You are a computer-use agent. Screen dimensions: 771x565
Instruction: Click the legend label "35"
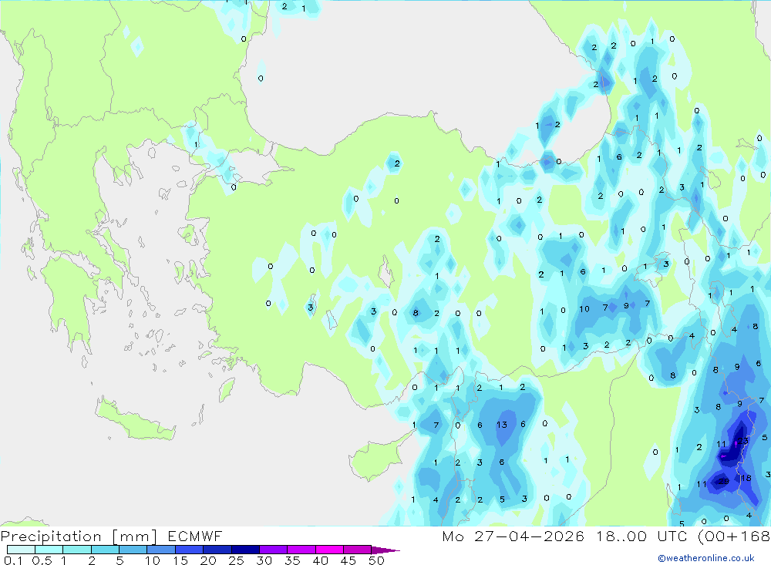[x=292, y=560]
